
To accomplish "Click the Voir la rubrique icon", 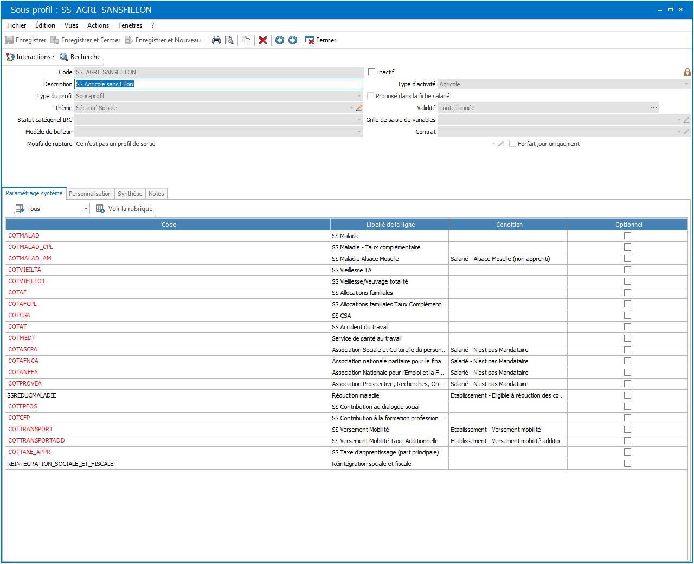I will click(x=100, y=208).
